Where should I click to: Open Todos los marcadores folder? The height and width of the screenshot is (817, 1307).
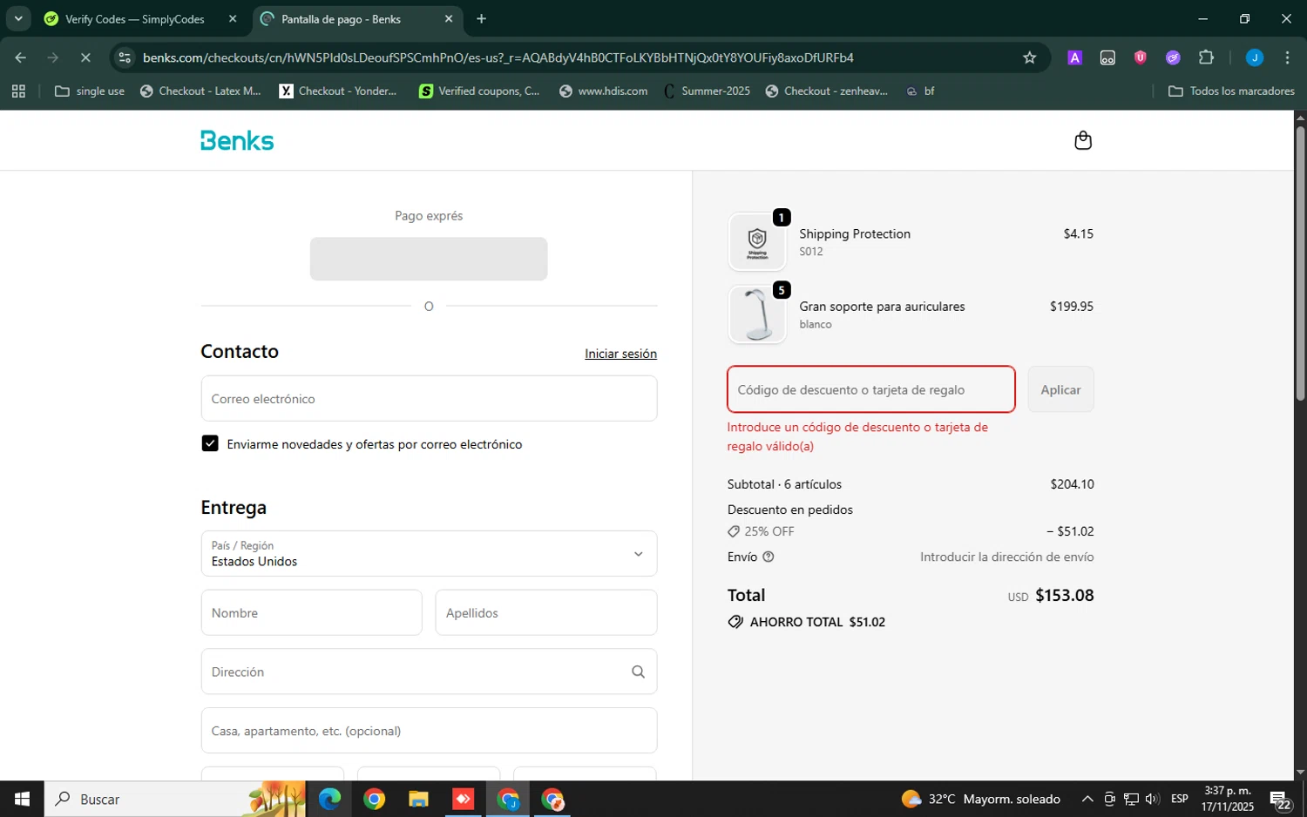click(x=1231, y=91)
